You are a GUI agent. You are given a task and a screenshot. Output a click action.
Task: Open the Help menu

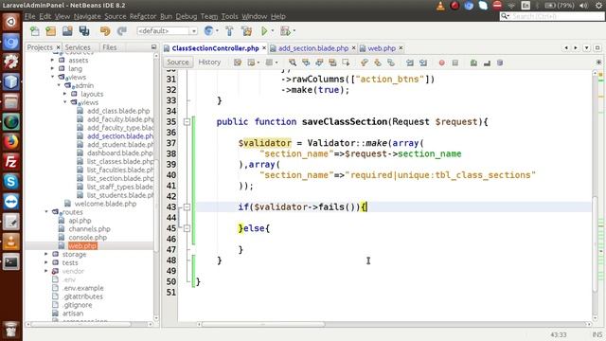[x=277, y=16]
